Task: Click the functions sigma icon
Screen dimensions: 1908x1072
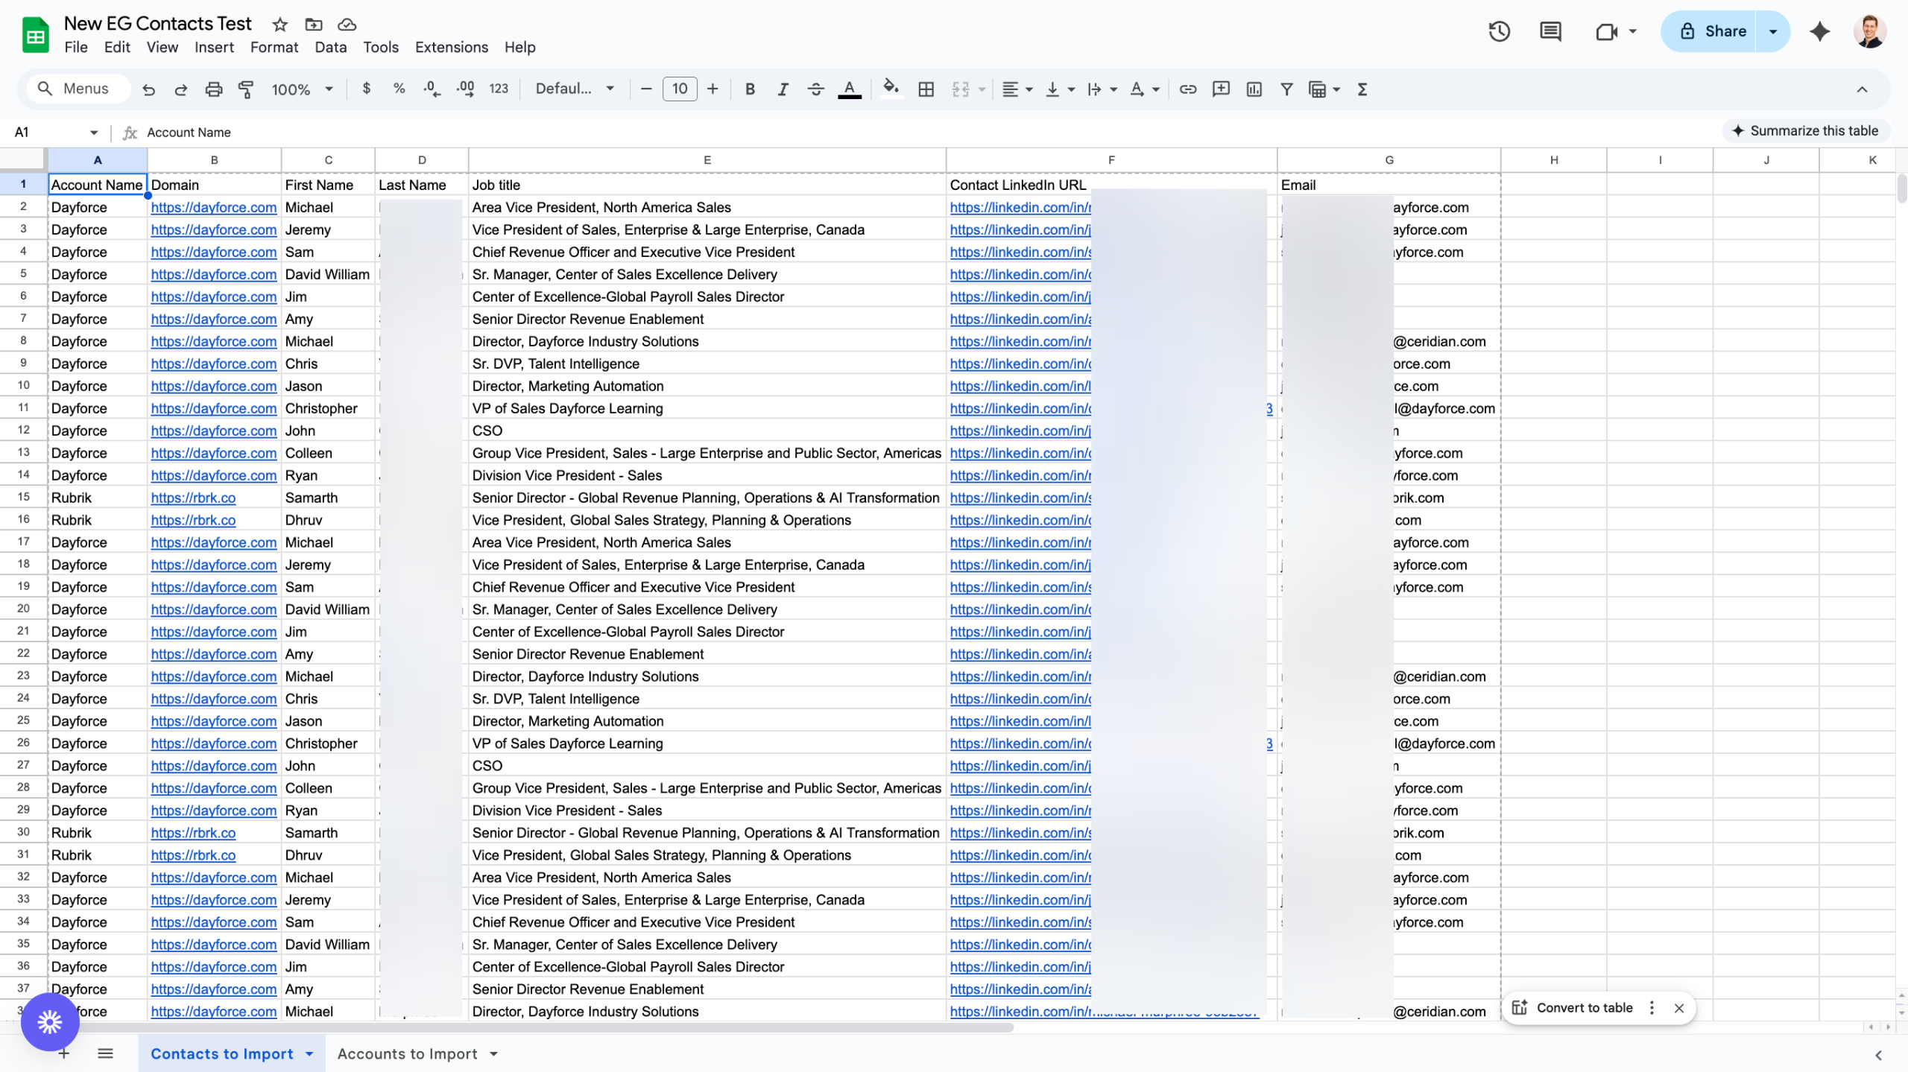Action: [1362, 89]
